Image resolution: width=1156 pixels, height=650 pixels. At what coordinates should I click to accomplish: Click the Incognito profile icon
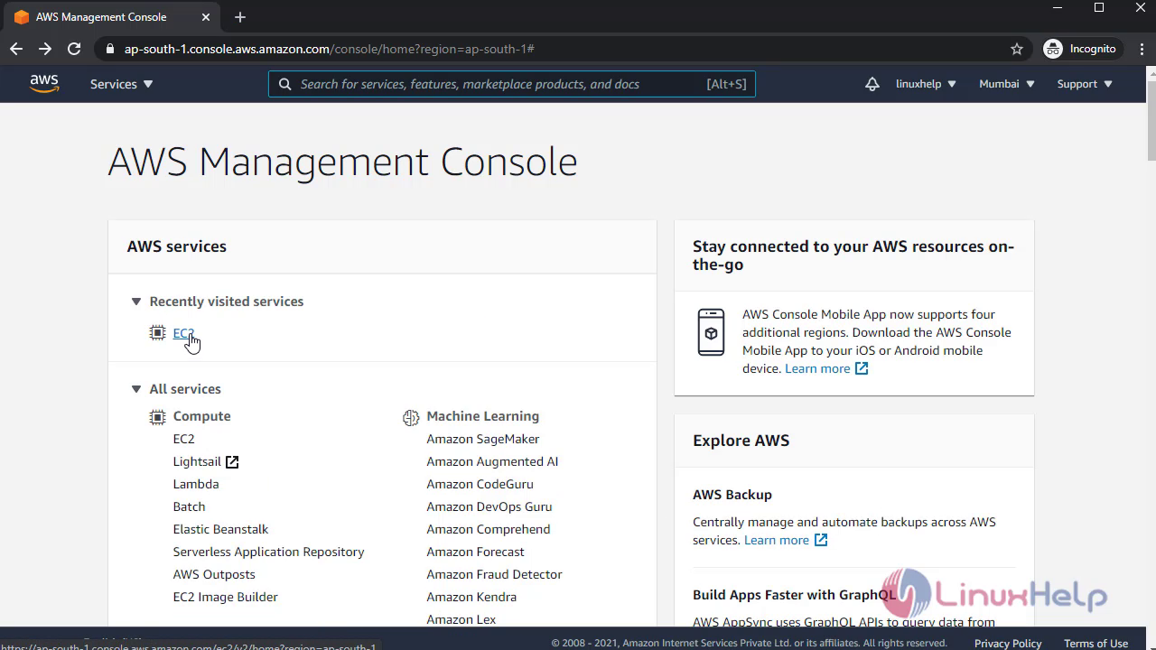tap(1053, 49)
